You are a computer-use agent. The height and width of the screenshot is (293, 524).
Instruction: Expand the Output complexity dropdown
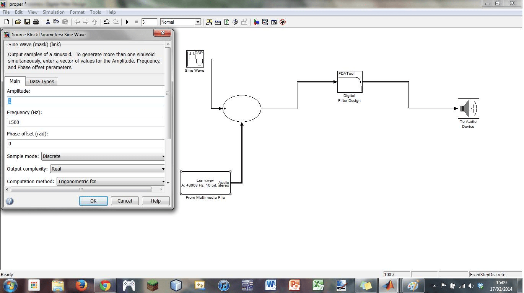108,169
